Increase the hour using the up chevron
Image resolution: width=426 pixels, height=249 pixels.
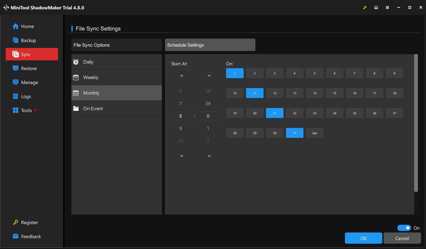[x=182, y=75]
